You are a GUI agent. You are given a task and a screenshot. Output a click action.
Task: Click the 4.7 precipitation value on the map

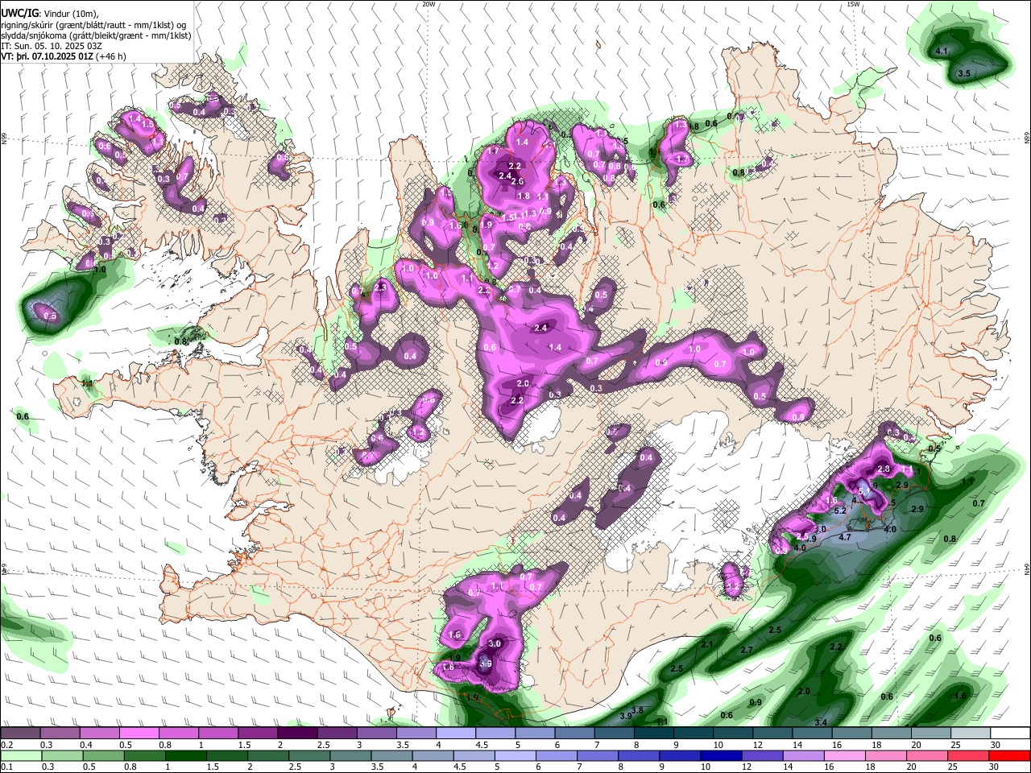point(845,537)
